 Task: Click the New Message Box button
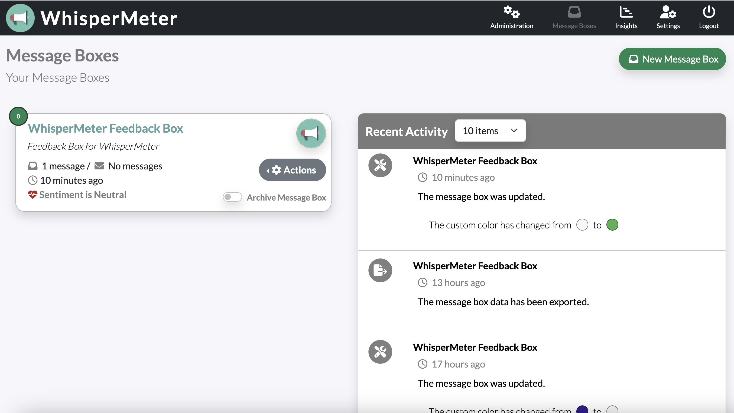pos(672,59)
